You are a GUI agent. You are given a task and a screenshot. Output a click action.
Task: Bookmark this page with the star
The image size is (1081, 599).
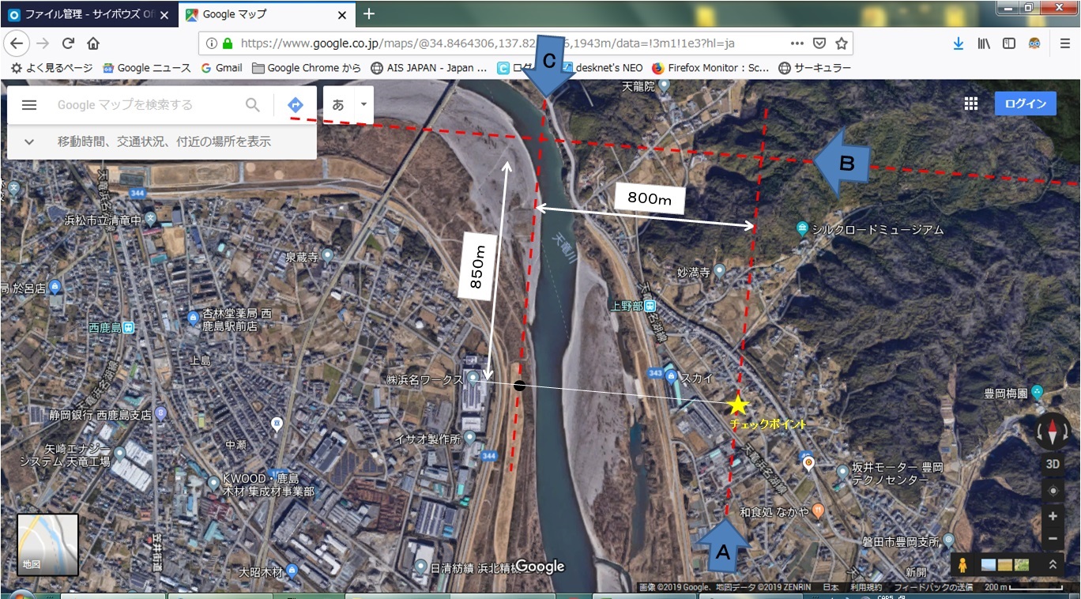(x=842, y=43)
